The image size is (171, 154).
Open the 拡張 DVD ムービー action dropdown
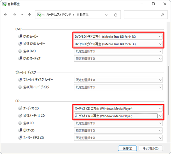point(118,44)
